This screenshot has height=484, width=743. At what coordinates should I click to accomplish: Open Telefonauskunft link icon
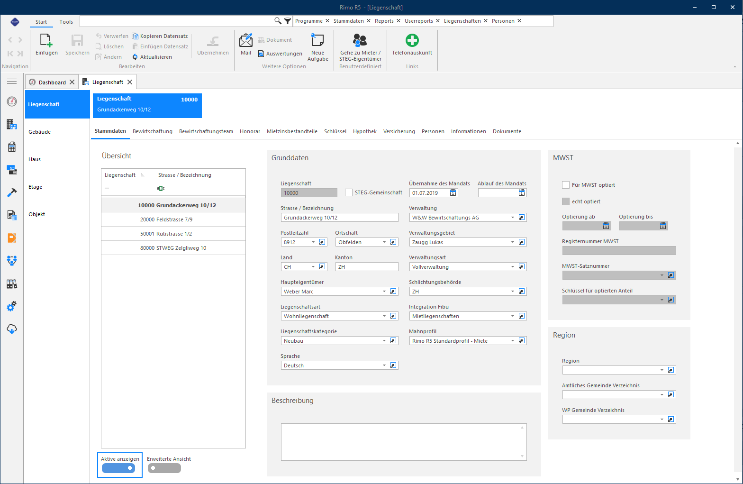(x=412, y=40)
